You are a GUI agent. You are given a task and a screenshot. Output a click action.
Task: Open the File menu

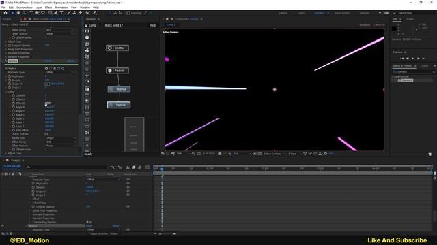tap(3, 7)
